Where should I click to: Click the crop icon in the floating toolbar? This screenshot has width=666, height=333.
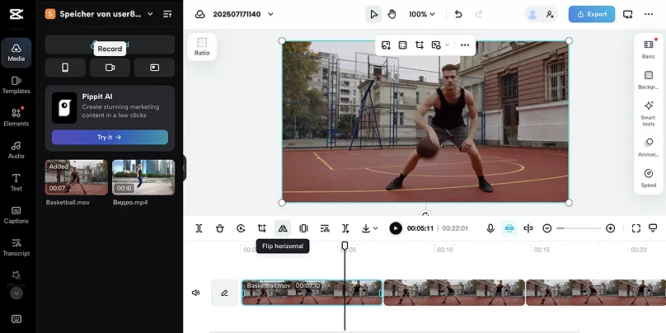420,45
